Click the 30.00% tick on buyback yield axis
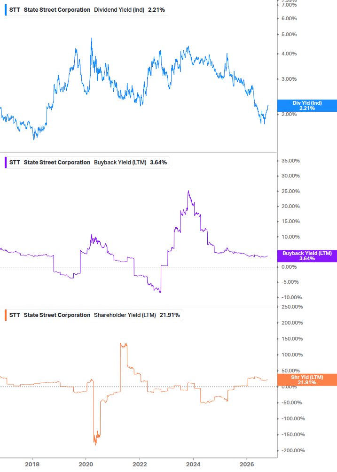This screenshot has height=472, width=337. pyautogui.click(x=290, y=176)
